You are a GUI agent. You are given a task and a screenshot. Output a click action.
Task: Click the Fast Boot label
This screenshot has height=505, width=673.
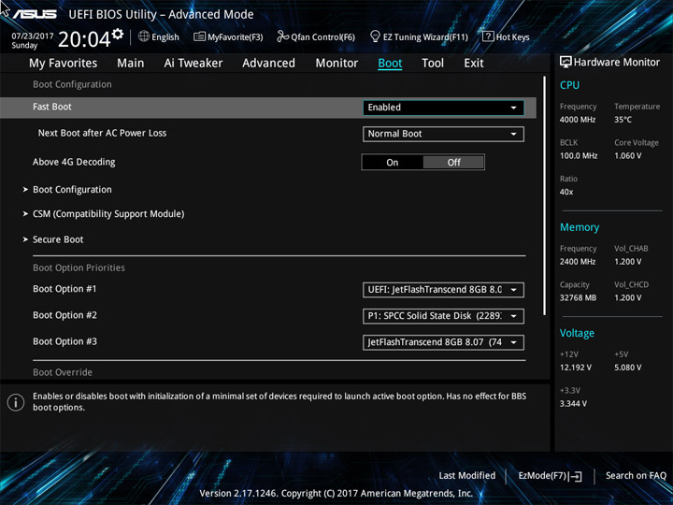pyautogui.click(x=52, y=107)
